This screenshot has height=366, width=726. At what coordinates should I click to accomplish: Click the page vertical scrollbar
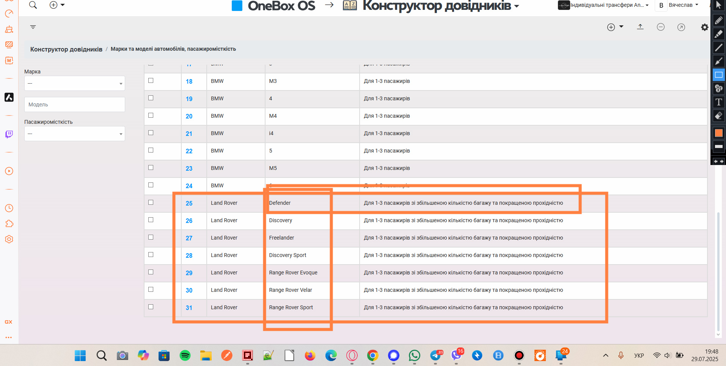(718, 273)
